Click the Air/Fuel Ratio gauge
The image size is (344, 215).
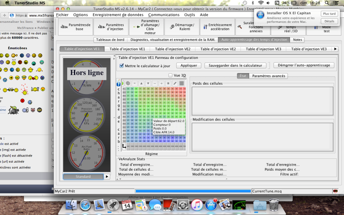pyautogui.click(x=87, y=153)
